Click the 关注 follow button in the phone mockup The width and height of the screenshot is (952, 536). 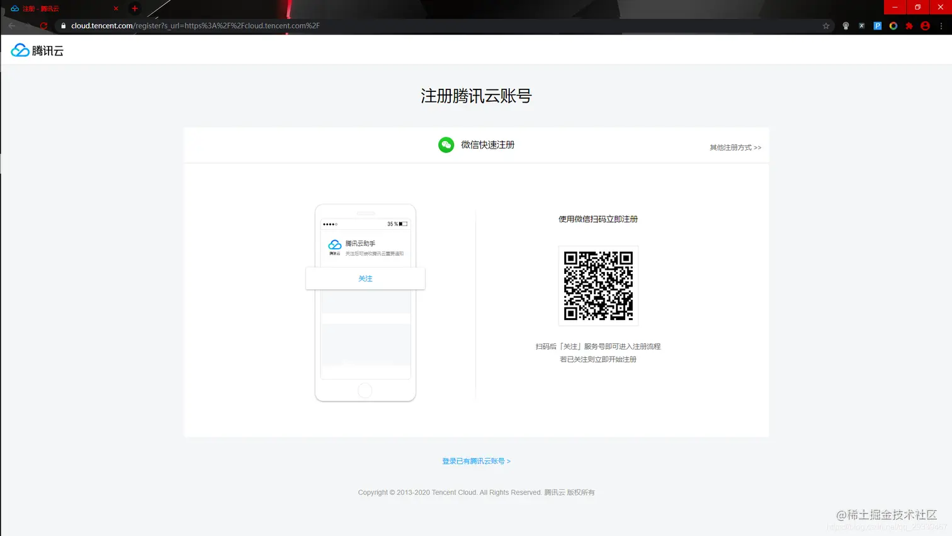[365, 278]
